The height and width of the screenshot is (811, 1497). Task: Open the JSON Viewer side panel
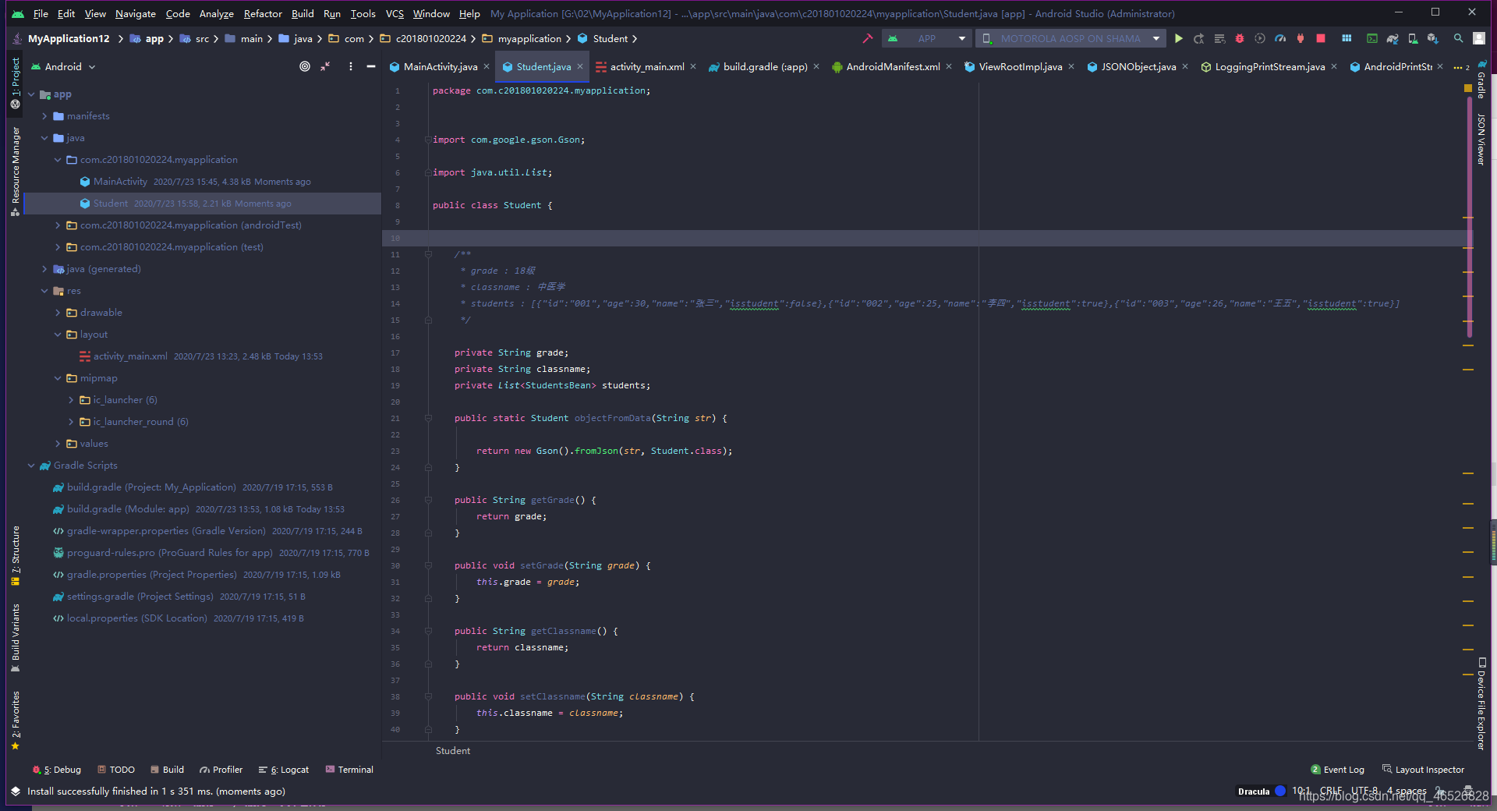pyautogui.click(x=1481, y=140)
